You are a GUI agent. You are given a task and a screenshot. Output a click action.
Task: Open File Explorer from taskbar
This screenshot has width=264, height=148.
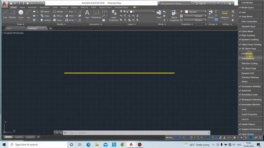[97, 144]
